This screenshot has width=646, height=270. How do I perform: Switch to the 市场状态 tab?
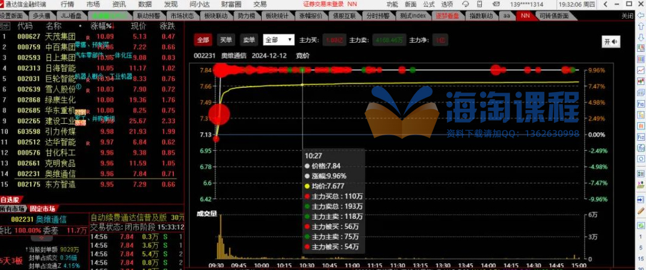(182, 16)
